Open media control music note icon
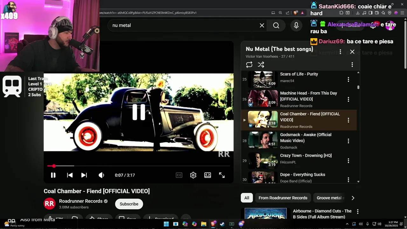 click(364, 13)
